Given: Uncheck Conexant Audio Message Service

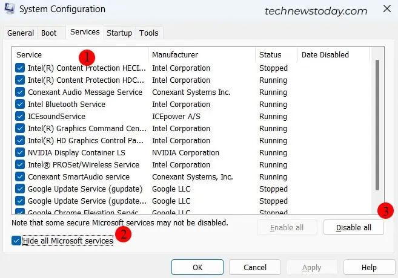Looking at the screenshot, I should [x=20, y=92].
